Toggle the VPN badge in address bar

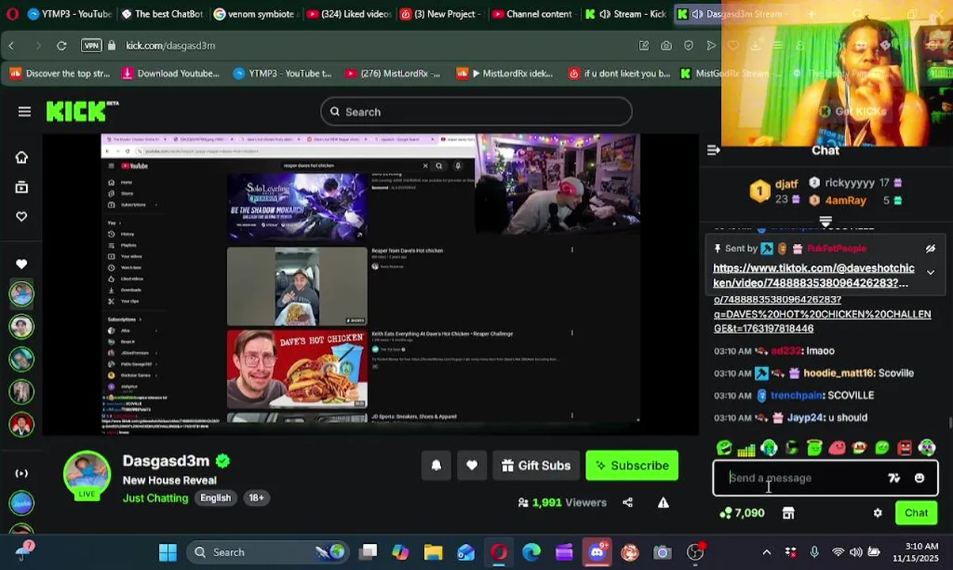(x=91, y=46)
